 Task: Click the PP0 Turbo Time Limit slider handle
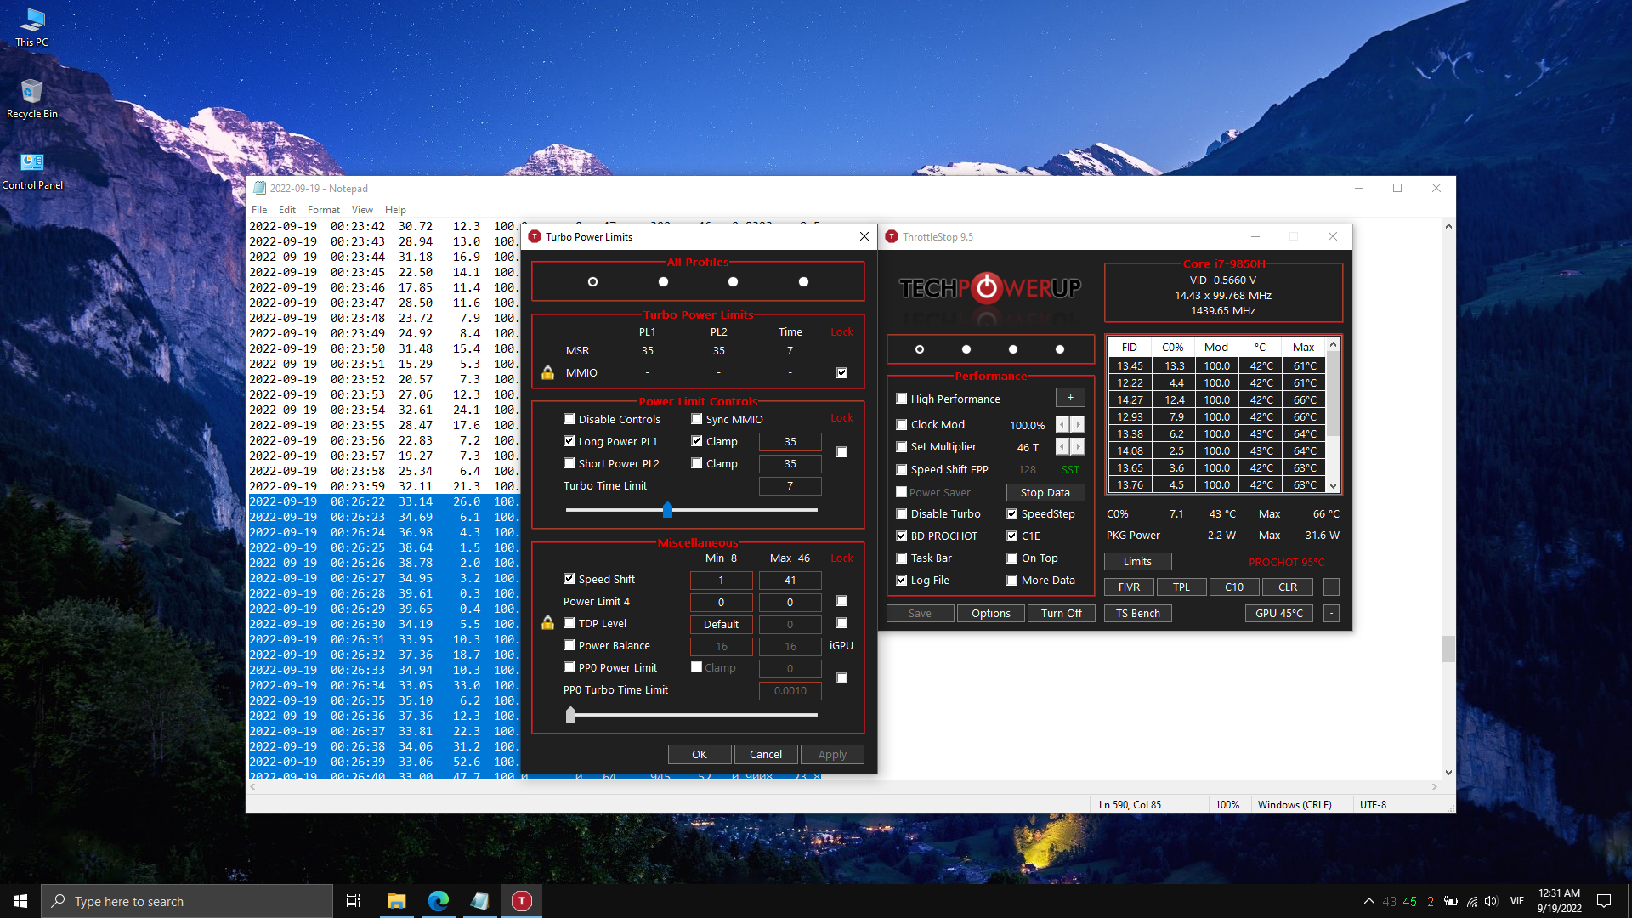tap(571, 715)
